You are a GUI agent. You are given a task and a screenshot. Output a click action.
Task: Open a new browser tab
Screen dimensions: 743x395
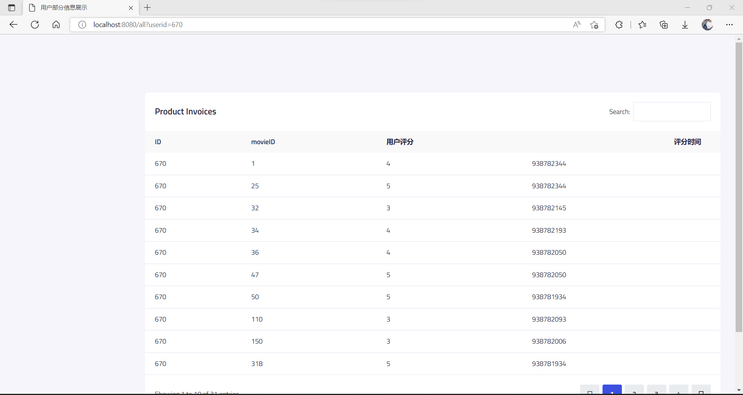147,8
